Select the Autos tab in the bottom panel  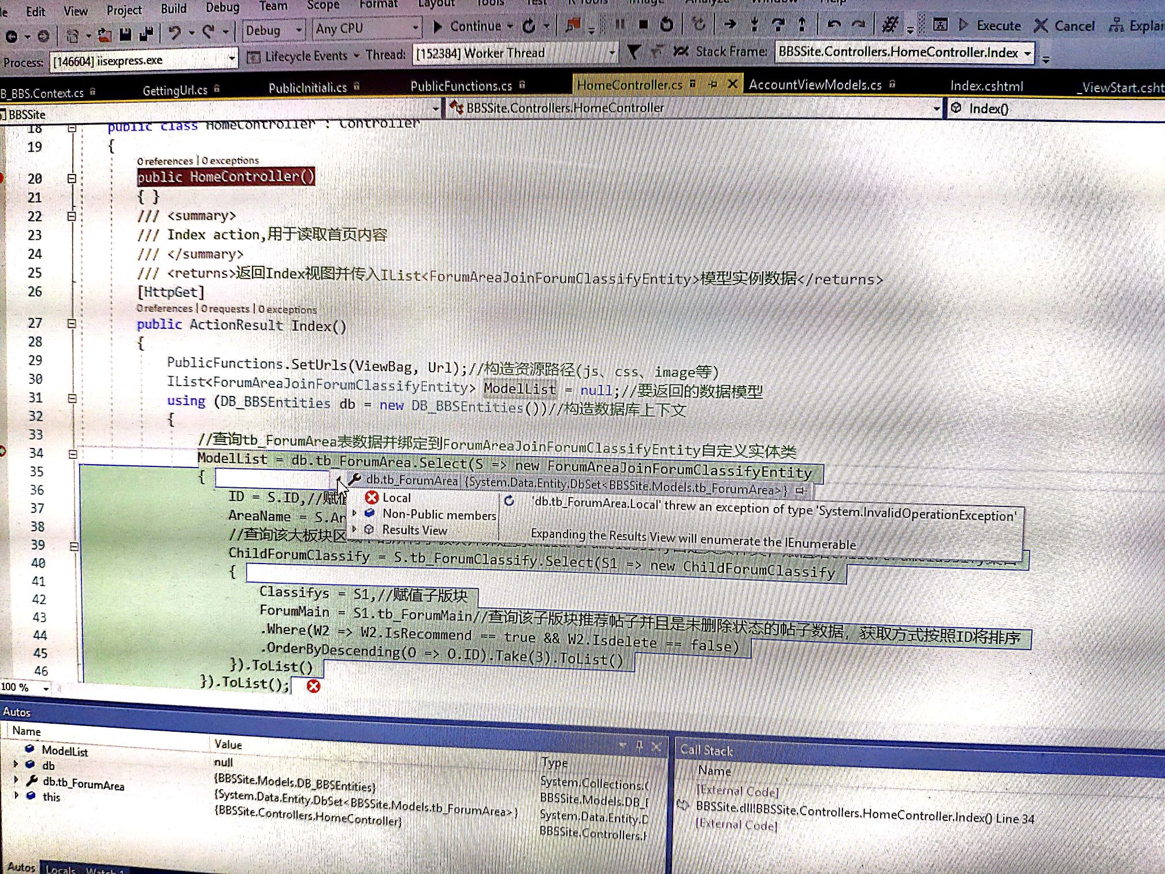[21, 866]
